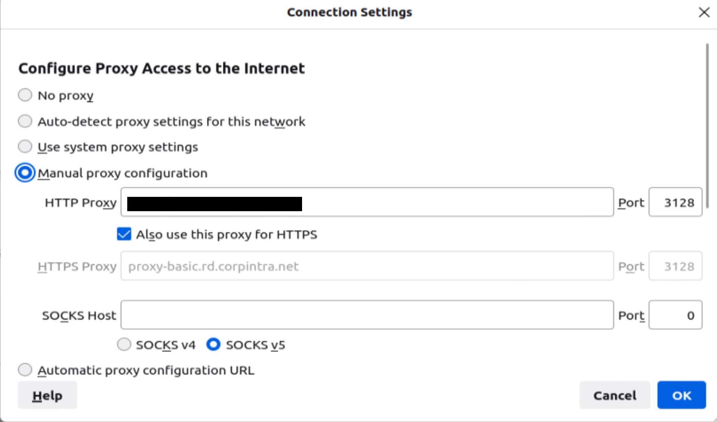Click inside the empty SOCKS Host field
This screenshot has width=717, height=422.
coord(366,315)
